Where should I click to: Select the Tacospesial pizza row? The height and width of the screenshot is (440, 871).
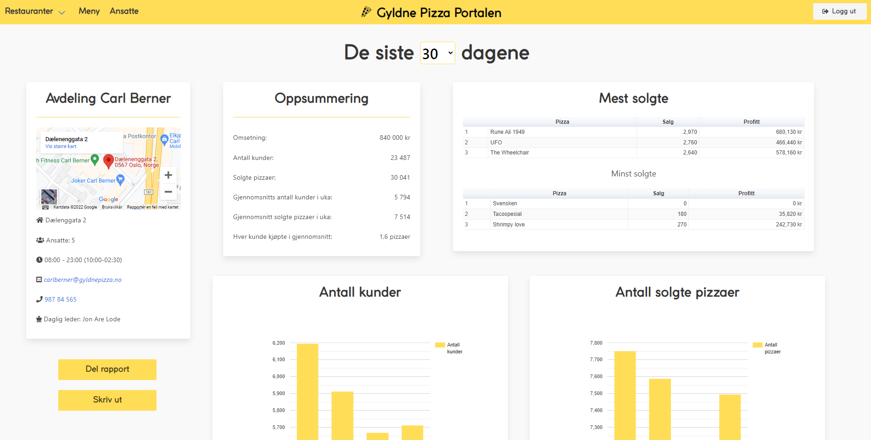coord(633,214)
